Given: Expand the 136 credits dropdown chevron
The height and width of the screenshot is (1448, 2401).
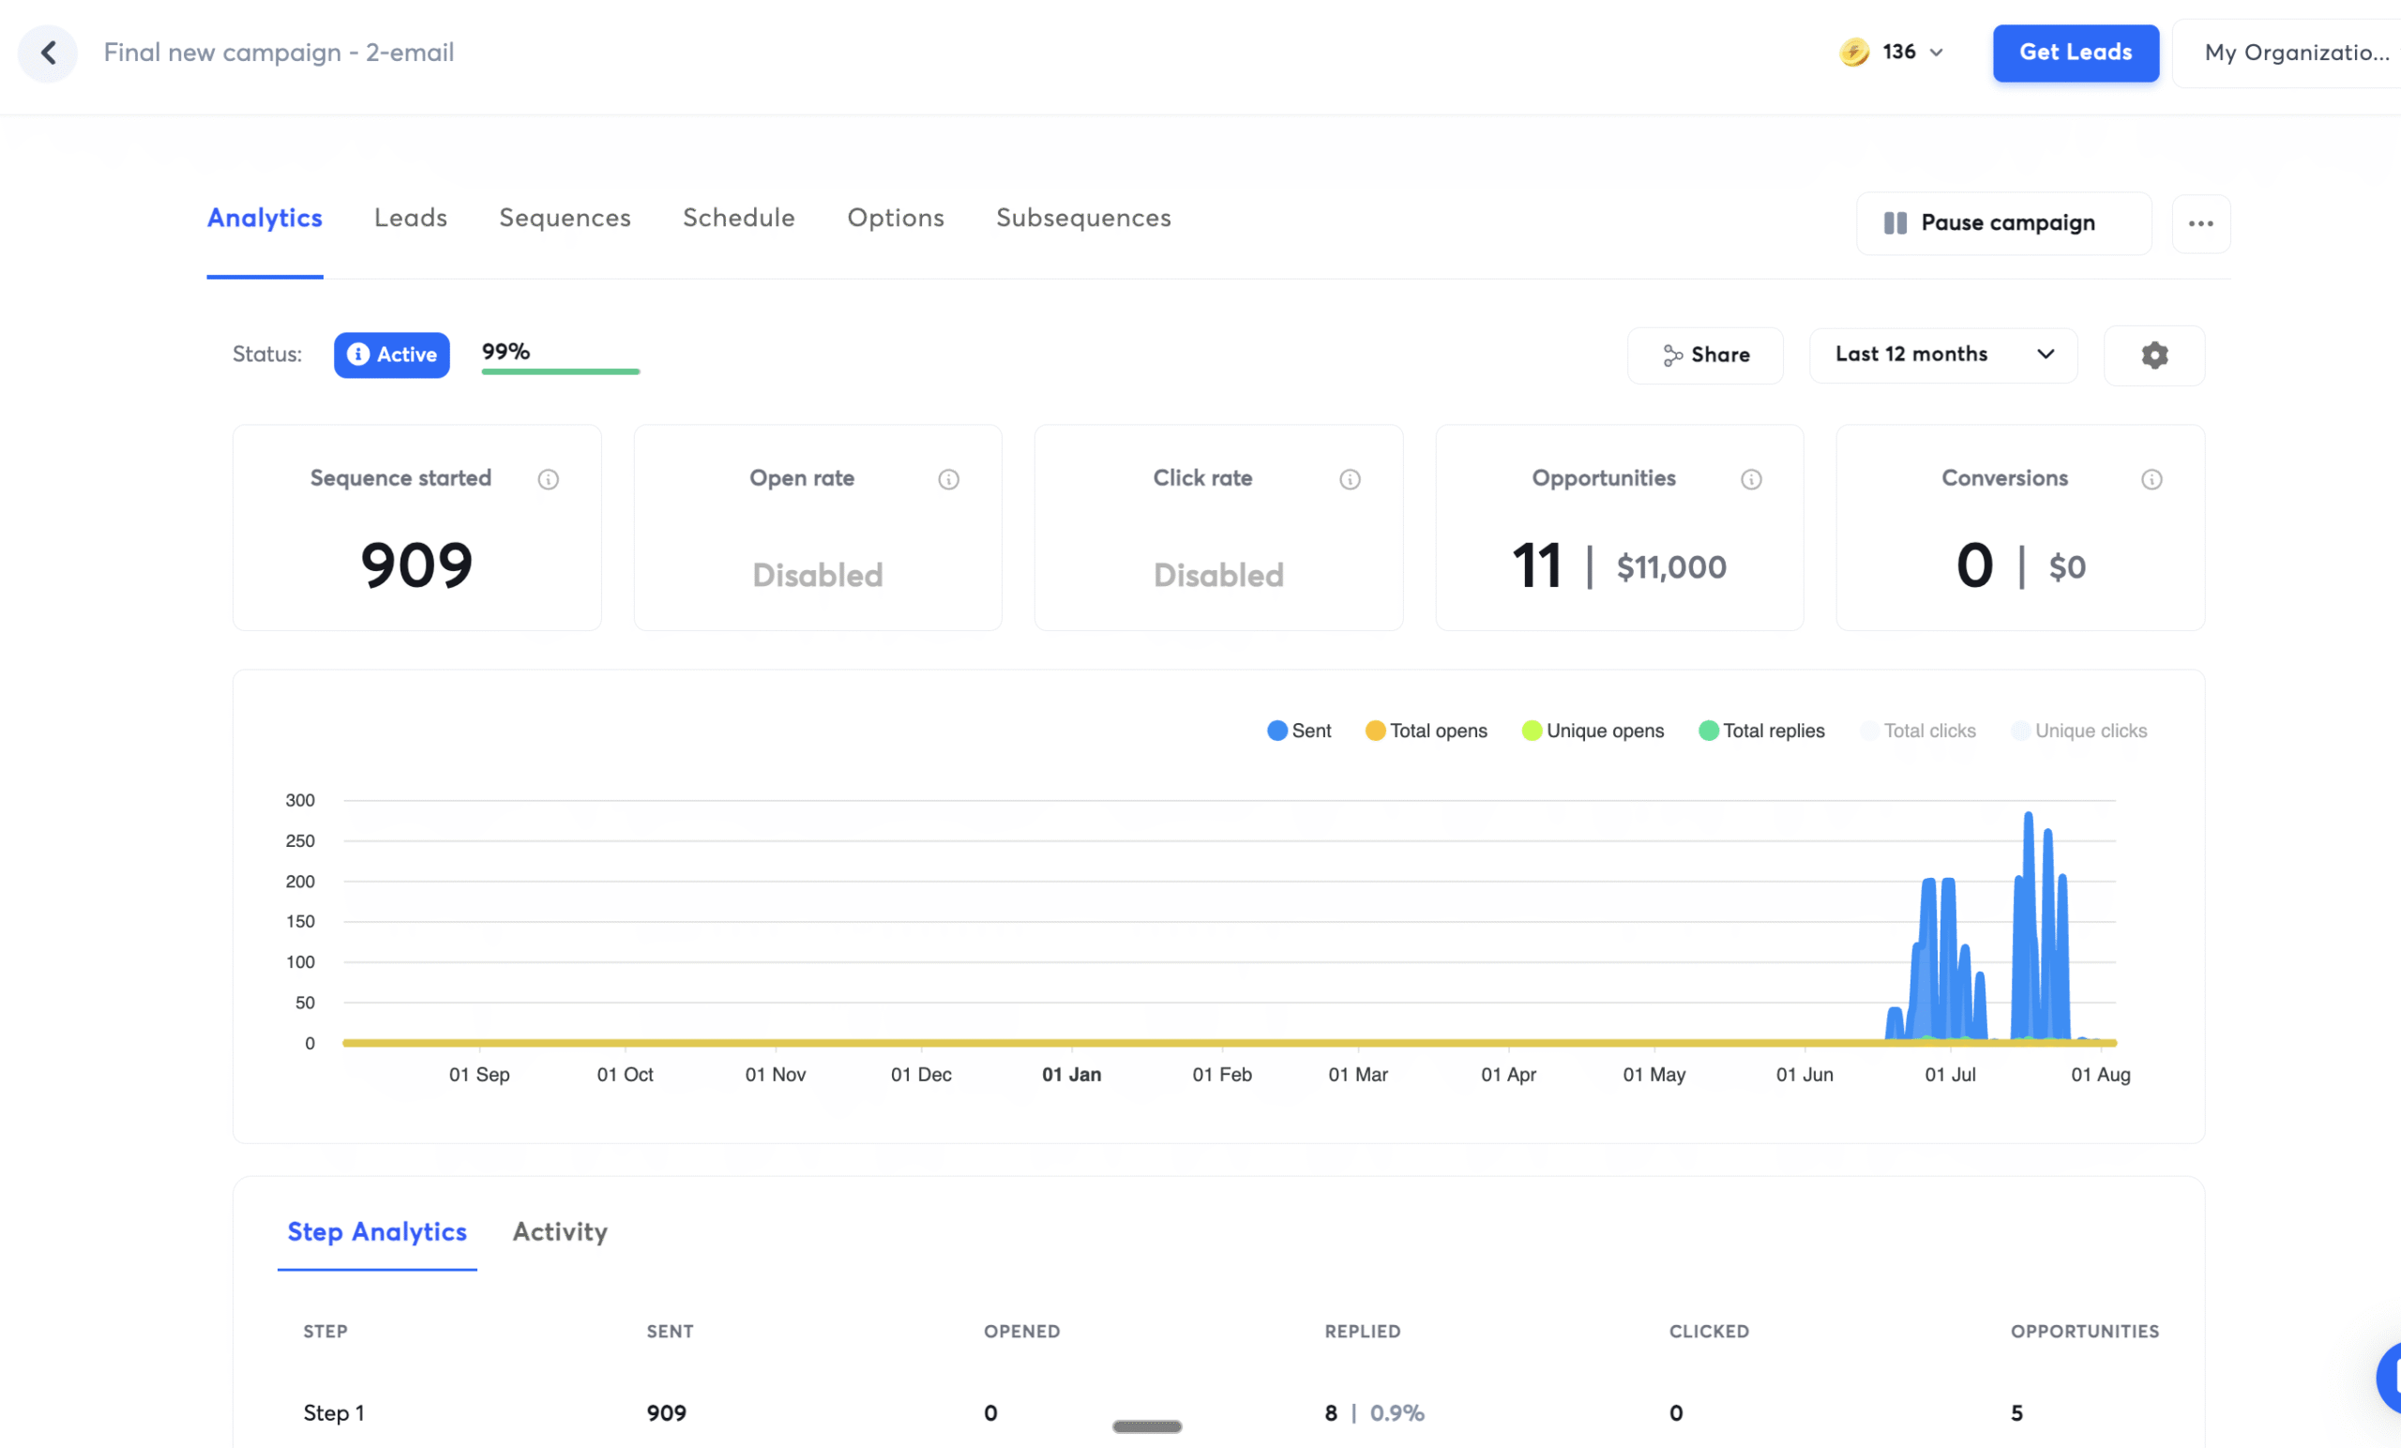Looking at the screenshot, I should (x=1937, y=53).
